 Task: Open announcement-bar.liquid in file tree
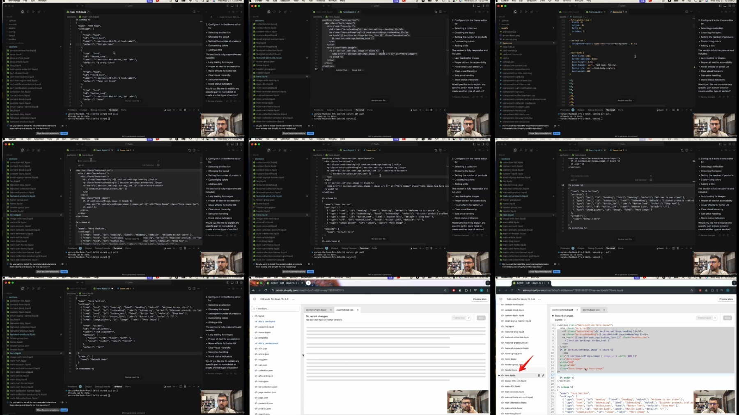click(x=23, y=50)
